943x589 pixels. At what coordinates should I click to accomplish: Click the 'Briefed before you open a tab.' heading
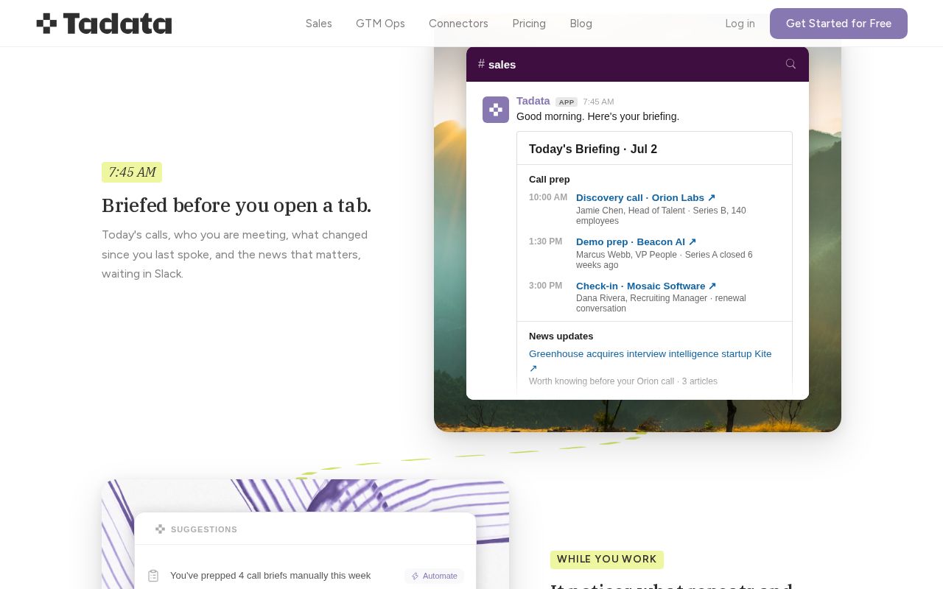click(x=236, y=205)
